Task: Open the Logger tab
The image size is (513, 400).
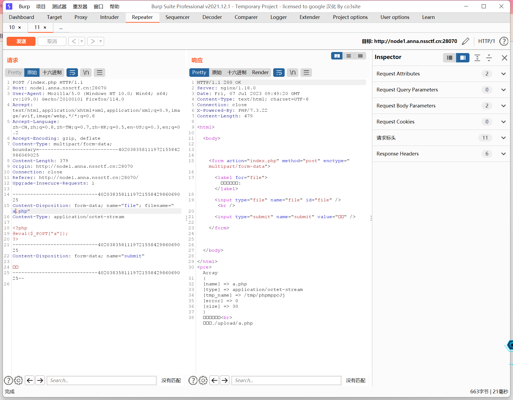Action: (x=278, y=17)
